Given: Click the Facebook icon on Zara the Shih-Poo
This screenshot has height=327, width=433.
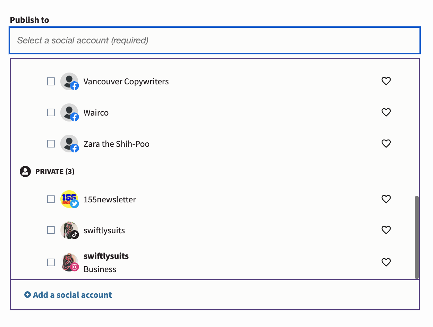Looking at the screenshot, I should tap(74, 149).
